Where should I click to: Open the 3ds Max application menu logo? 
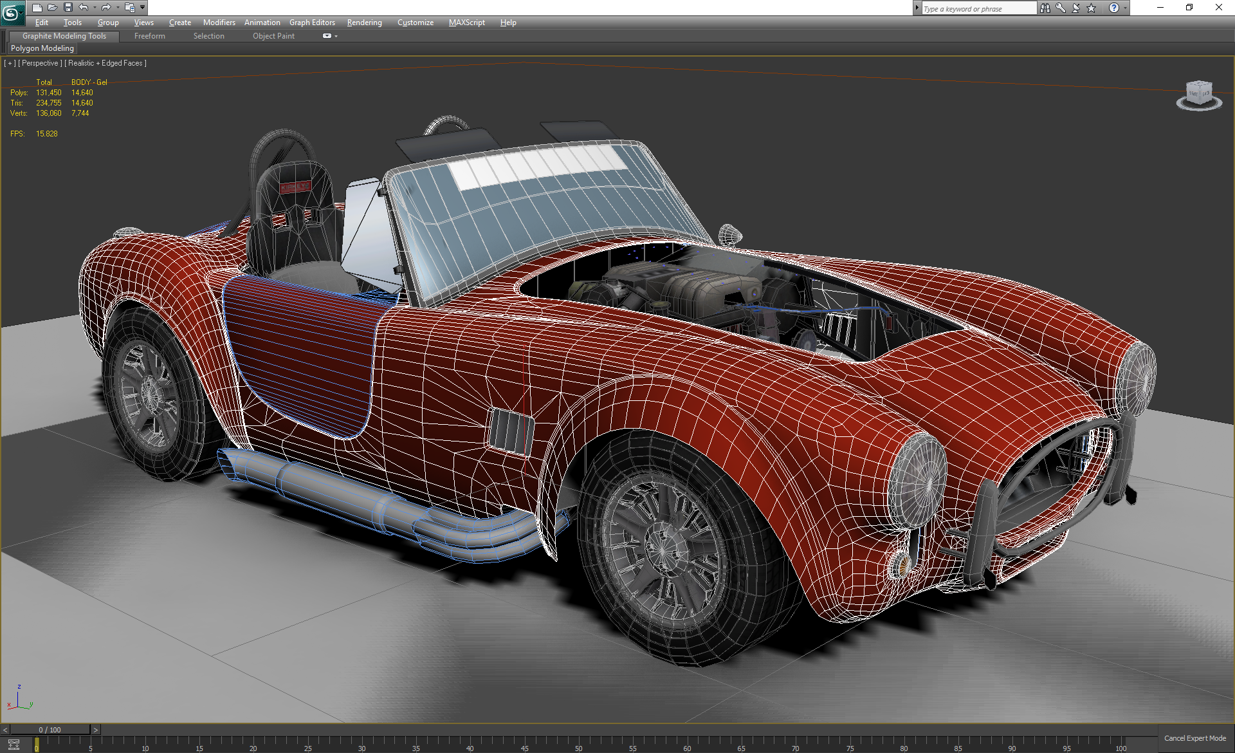[12, 12]
